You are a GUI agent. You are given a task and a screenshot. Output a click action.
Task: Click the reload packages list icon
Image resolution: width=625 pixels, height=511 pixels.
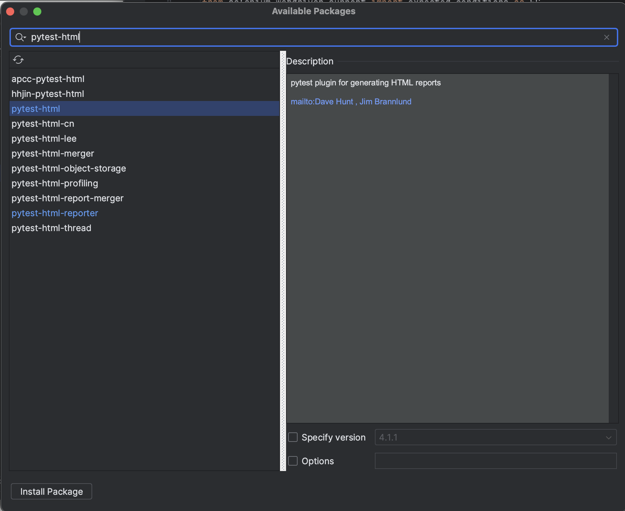click(x=18, y=60)
